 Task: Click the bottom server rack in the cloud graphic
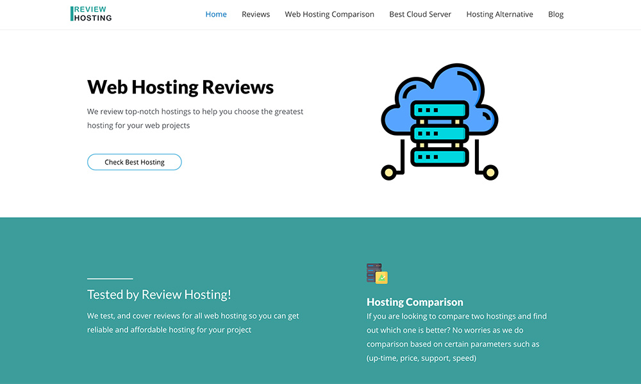click(x=439, y=156)
